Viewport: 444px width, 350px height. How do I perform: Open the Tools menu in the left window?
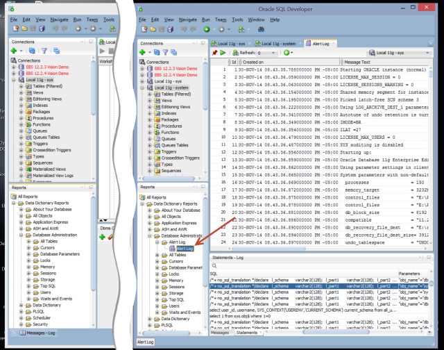point(109,19)
